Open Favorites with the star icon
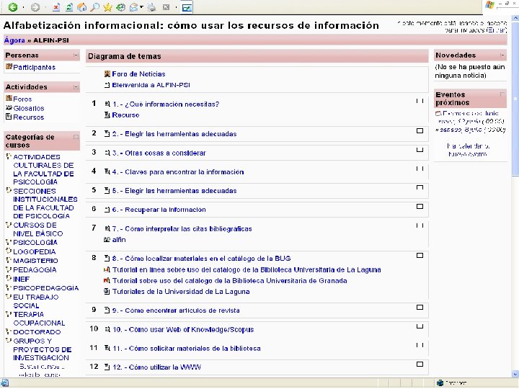Viewport: 519px width, 389px height. 107,7
